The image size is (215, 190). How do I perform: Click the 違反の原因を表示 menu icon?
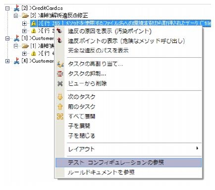coord(59,31)
